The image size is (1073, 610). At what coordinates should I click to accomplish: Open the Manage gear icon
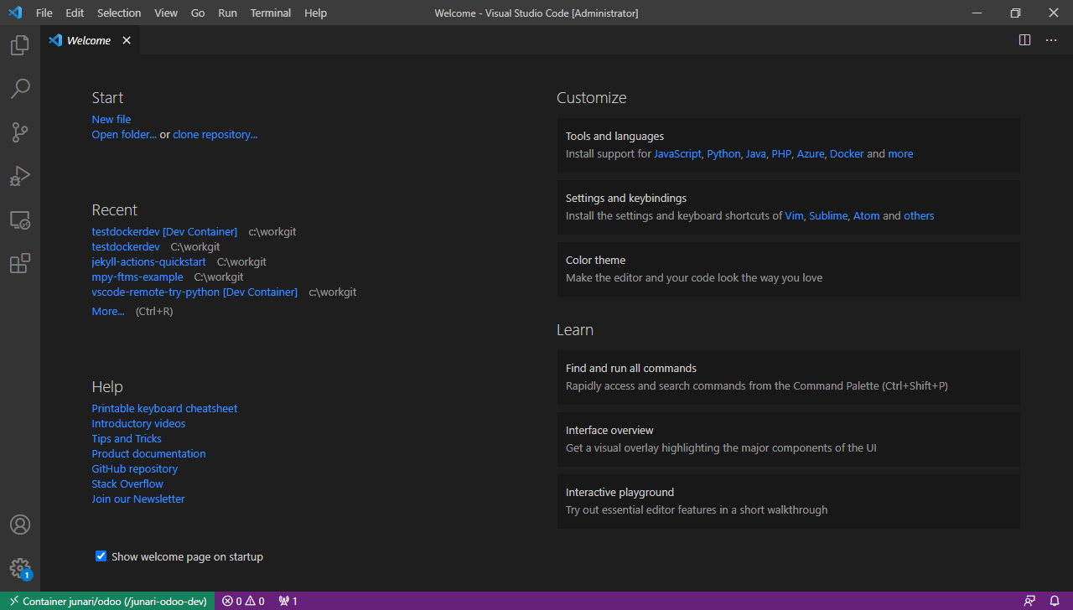20,568
